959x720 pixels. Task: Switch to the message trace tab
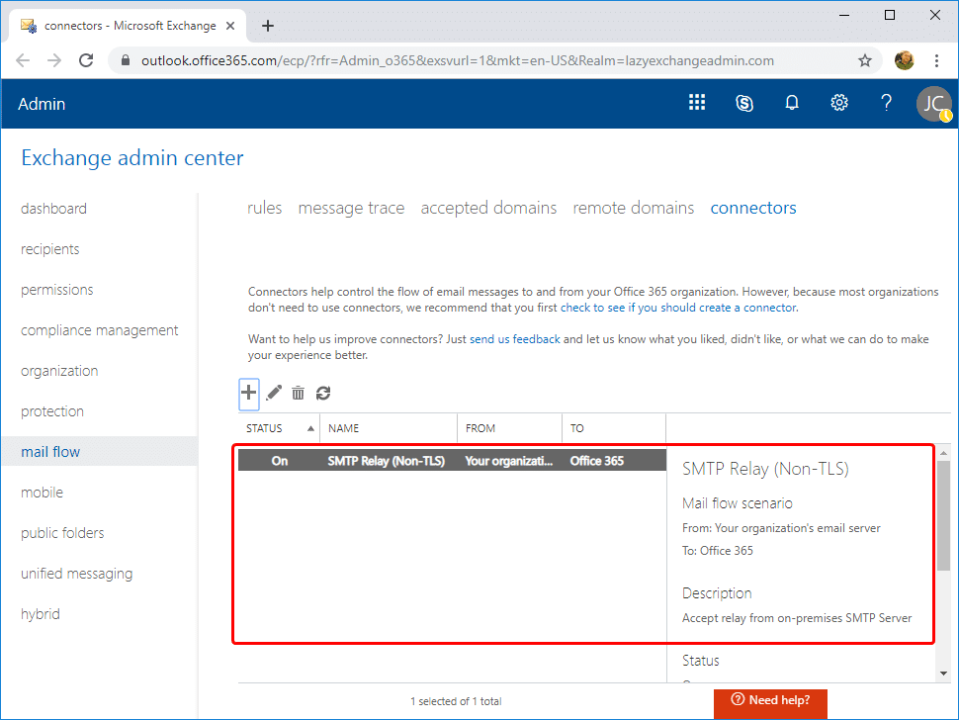(351, 208)
